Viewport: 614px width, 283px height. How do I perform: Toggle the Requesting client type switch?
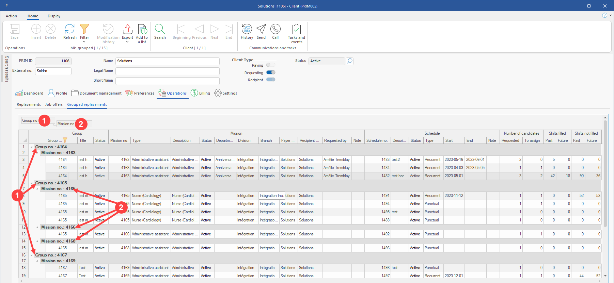pos(270,72)
